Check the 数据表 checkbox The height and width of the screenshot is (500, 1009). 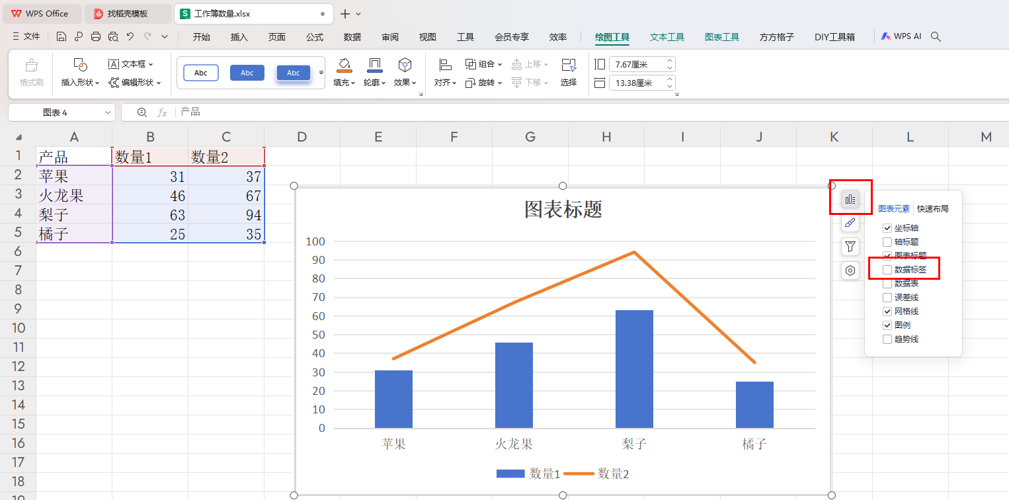tap(887, 284)
